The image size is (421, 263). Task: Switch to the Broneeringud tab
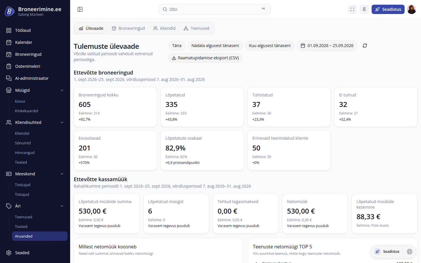point(128,28)
